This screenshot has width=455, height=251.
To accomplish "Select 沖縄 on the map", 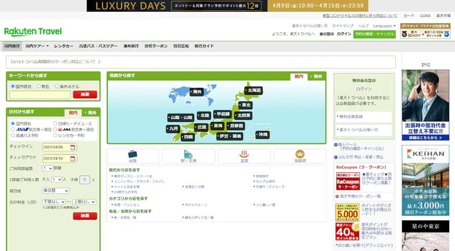I will tap(263, 135).
